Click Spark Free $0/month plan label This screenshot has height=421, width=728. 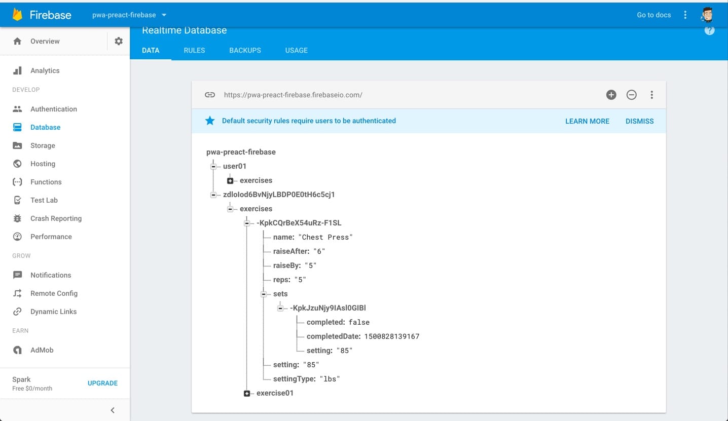[x=32, y=384]
